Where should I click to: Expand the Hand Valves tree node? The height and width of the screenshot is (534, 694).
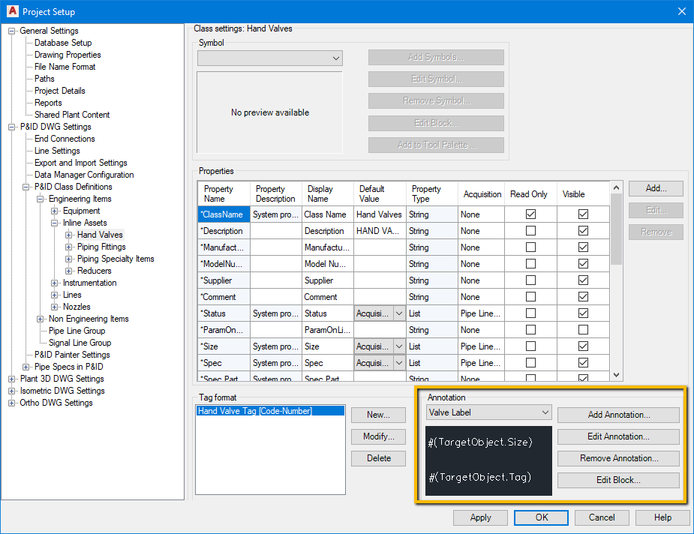68,234
